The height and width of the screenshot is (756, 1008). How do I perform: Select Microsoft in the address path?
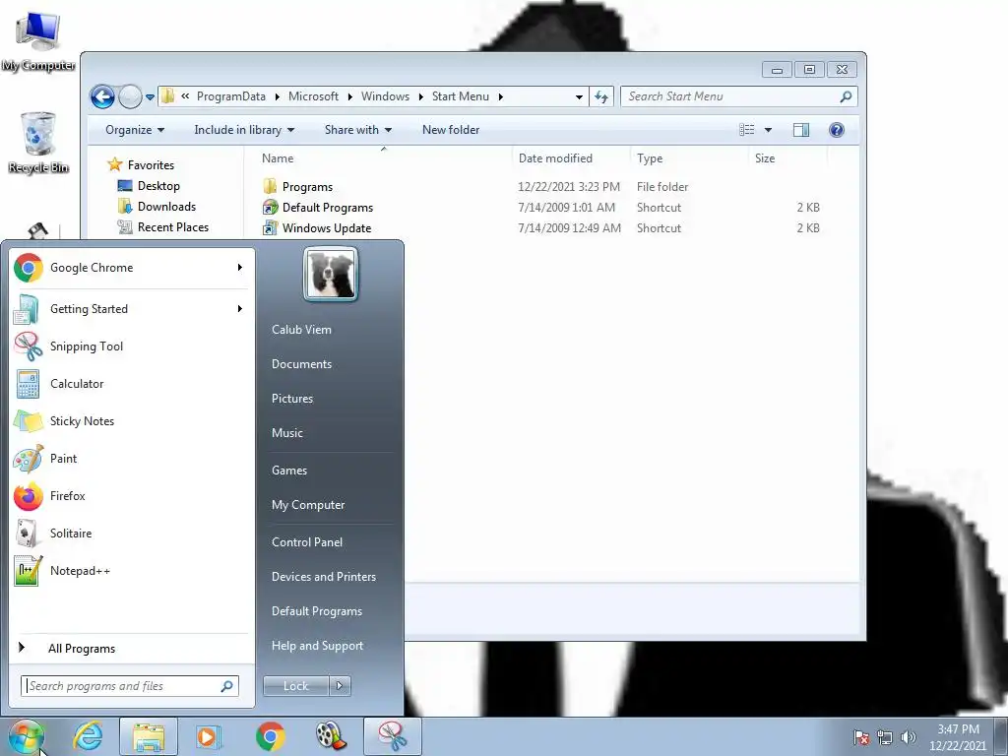(313, 96)
